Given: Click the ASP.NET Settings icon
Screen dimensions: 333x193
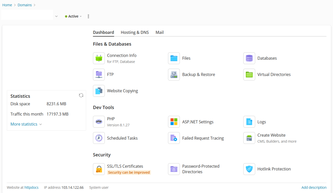Looking at the screenshot, I should [x=174, y=122].
